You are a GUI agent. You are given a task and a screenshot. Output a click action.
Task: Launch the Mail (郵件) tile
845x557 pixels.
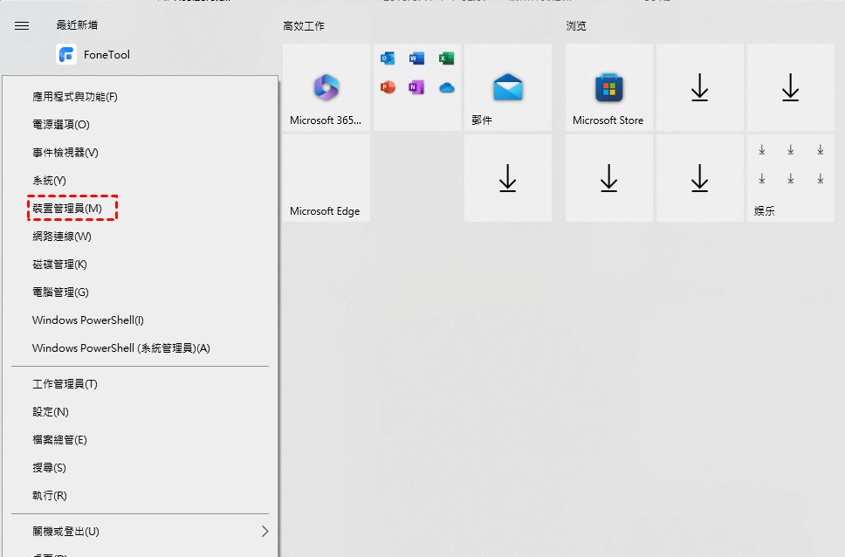pyautogui.click(x=507, y=87)
